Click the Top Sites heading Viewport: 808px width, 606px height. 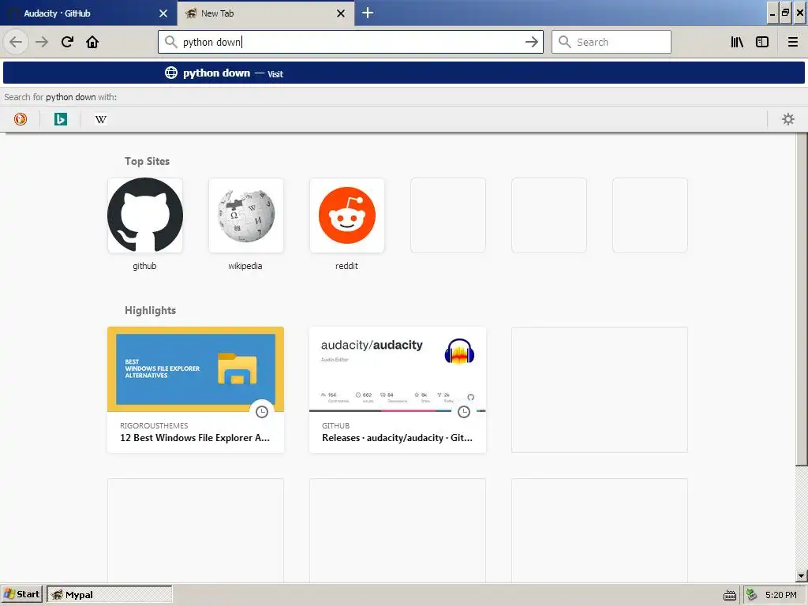click(147, 161)
